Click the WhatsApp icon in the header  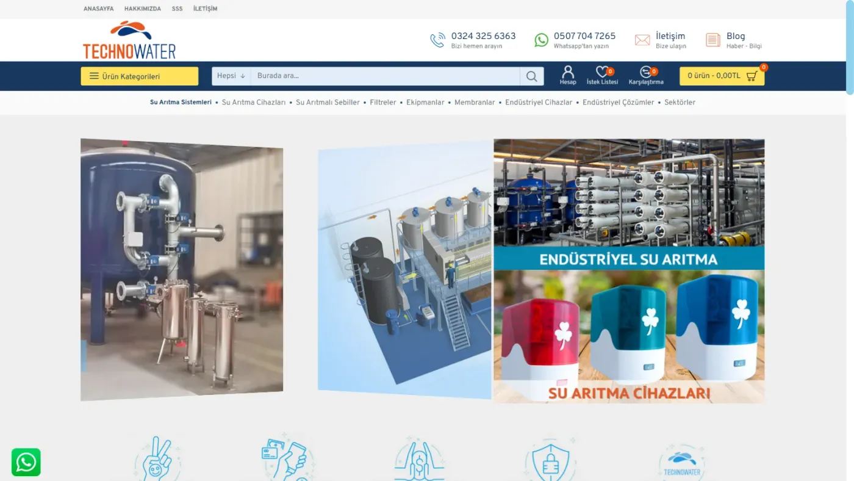(541, 40)
